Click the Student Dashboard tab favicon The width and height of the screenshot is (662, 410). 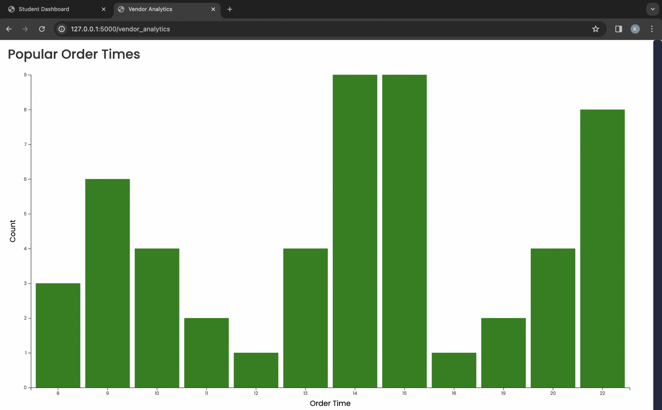(12, 9)
